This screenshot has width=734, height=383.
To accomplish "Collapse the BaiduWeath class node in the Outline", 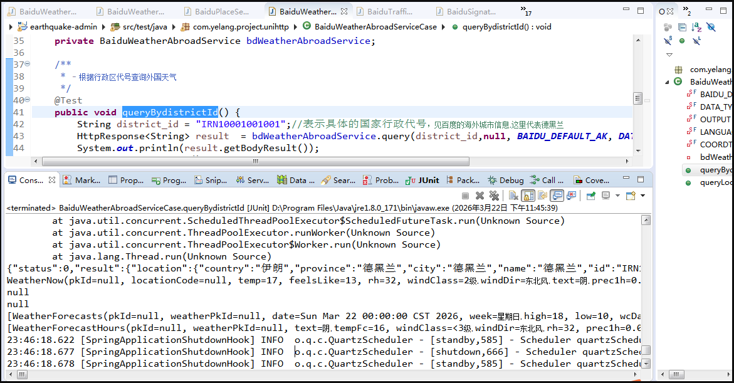I will click(x=667, y=82).
